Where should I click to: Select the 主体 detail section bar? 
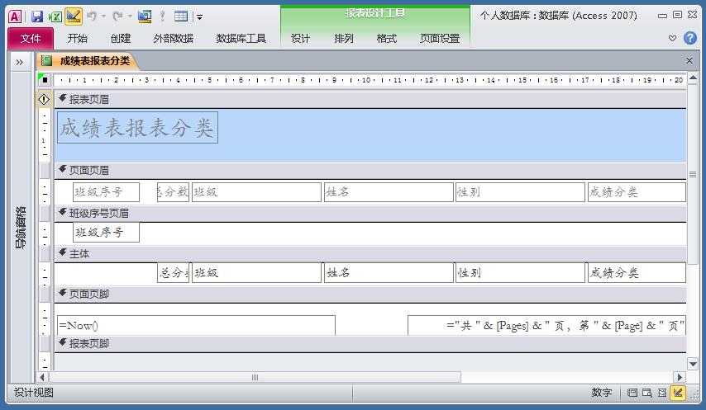point(370,254)
